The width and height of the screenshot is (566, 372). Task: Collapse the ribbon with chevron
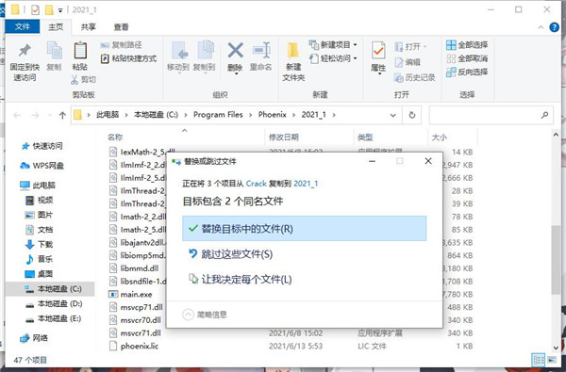tap(541, 27)
